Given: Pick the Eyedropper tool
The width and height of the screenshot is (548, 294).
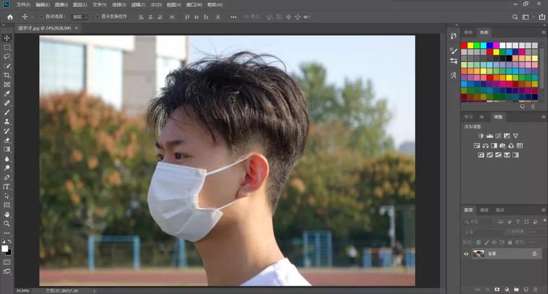Looking at the screenshot, I should tap(7, 93).
